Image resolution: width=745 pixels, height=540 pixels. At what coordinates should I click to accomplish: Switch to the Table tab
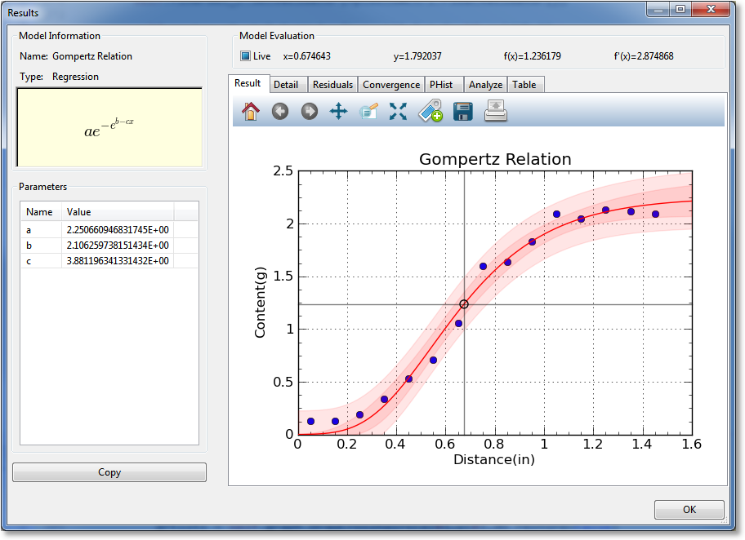(524, 85)
